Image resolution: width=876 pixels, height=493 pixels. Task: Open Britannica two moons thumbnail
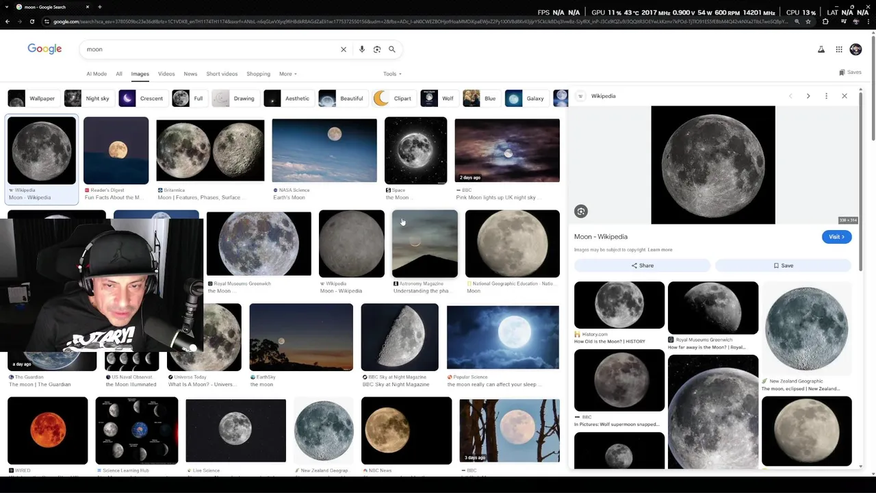(x=210, y=151)
